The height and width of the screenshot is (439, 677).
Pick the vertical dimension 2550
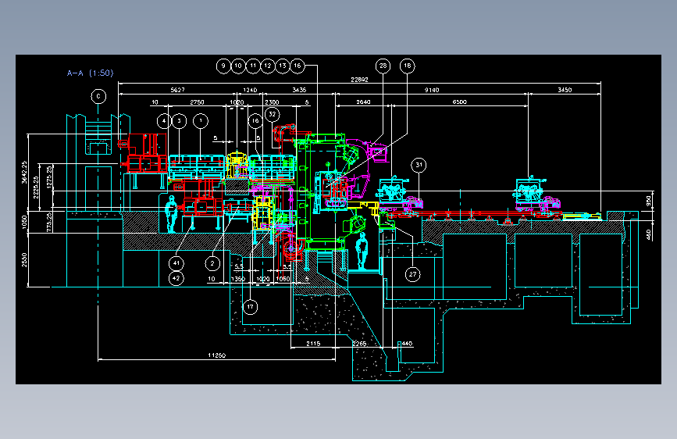(24, 259)
